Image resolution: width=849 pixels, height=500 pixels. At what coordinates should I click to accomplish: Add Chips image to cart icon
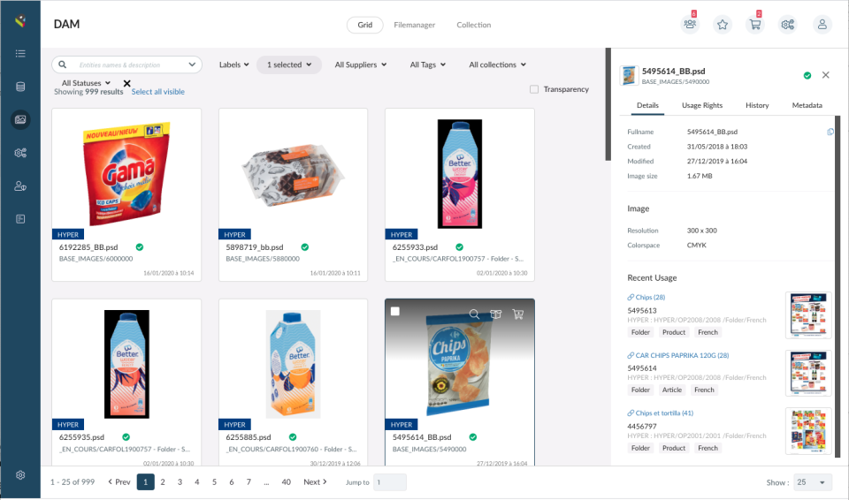pyautogui.click(x=518, y=314)
